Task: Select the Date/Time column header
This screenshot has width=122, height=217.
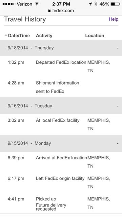Action: (19, 36)
